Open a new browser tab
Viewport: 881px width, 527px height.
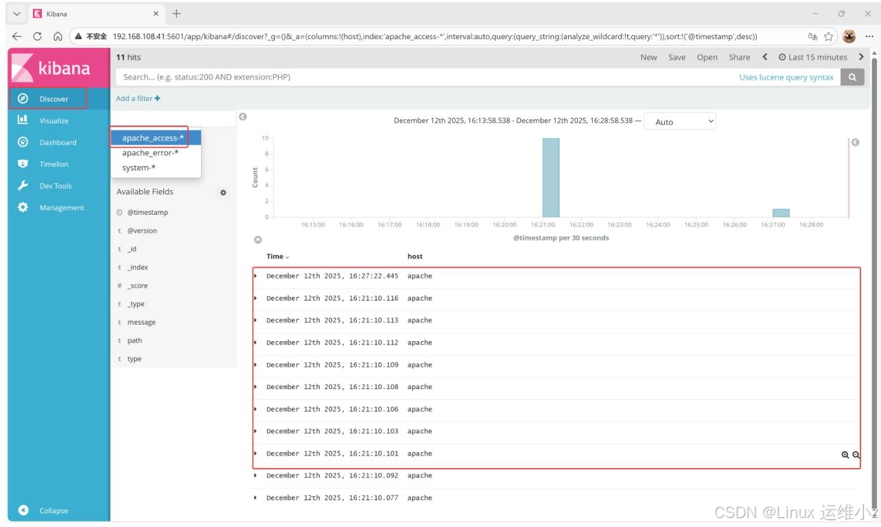(x=177, y=13)
